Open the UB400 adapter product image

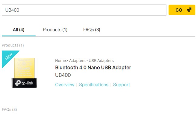pos(24,73)
